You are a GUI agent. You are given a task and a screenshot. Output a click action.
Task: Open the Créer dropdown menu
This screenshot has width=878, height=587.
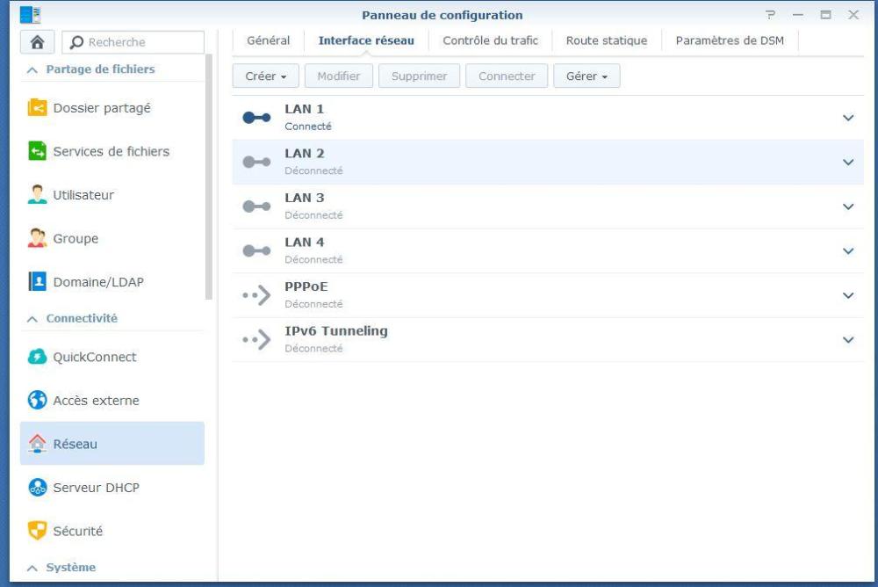click(266, 76)
